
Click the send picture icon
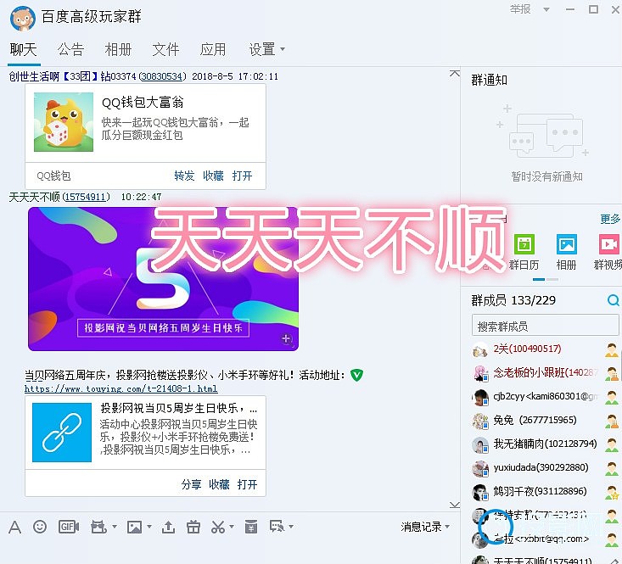point(134,528)
